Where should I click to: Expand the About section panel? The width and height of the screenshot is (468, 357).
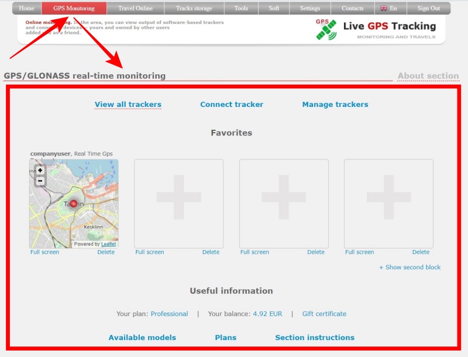point(428,76)
